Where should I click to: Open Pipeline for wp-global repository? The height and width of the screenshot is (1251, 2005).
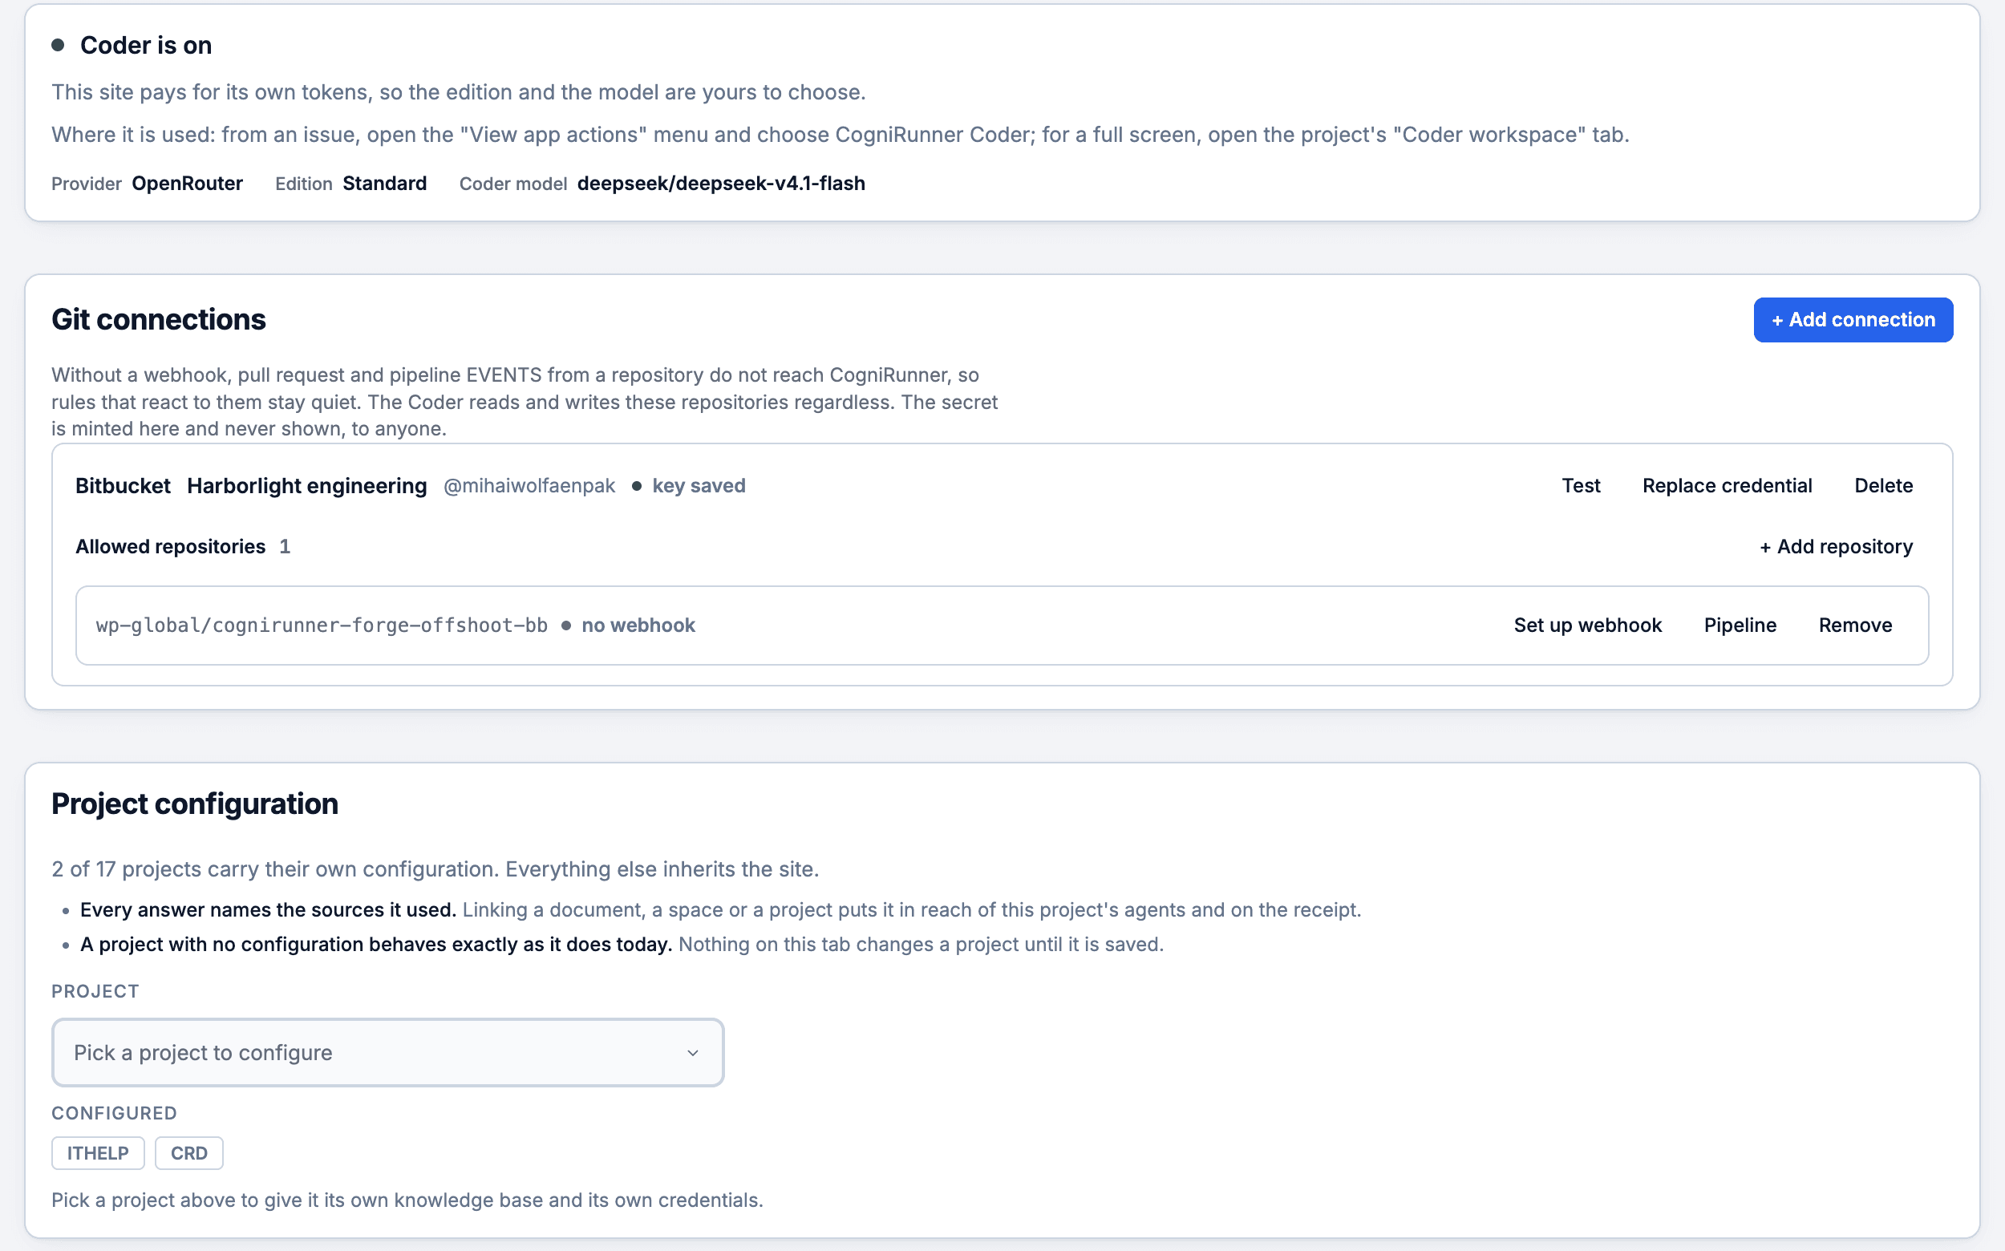tap(1740, 625)
